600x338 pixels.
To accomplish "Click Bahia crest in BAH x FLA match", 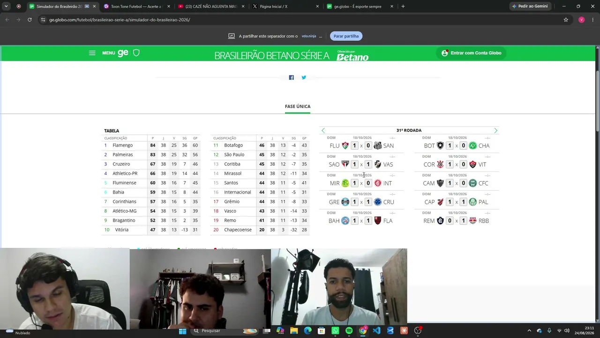I will [x=345, y=221].
